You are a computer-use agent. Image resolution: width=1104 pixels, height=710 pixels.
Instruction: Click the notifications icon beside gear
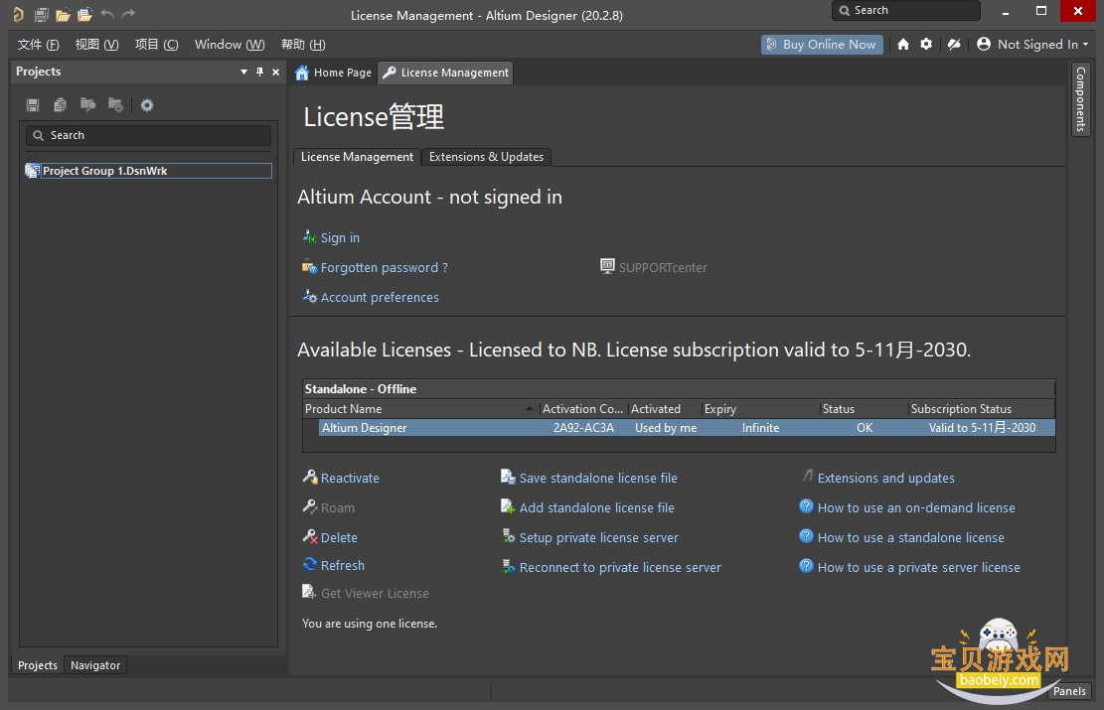pos(954,45)
